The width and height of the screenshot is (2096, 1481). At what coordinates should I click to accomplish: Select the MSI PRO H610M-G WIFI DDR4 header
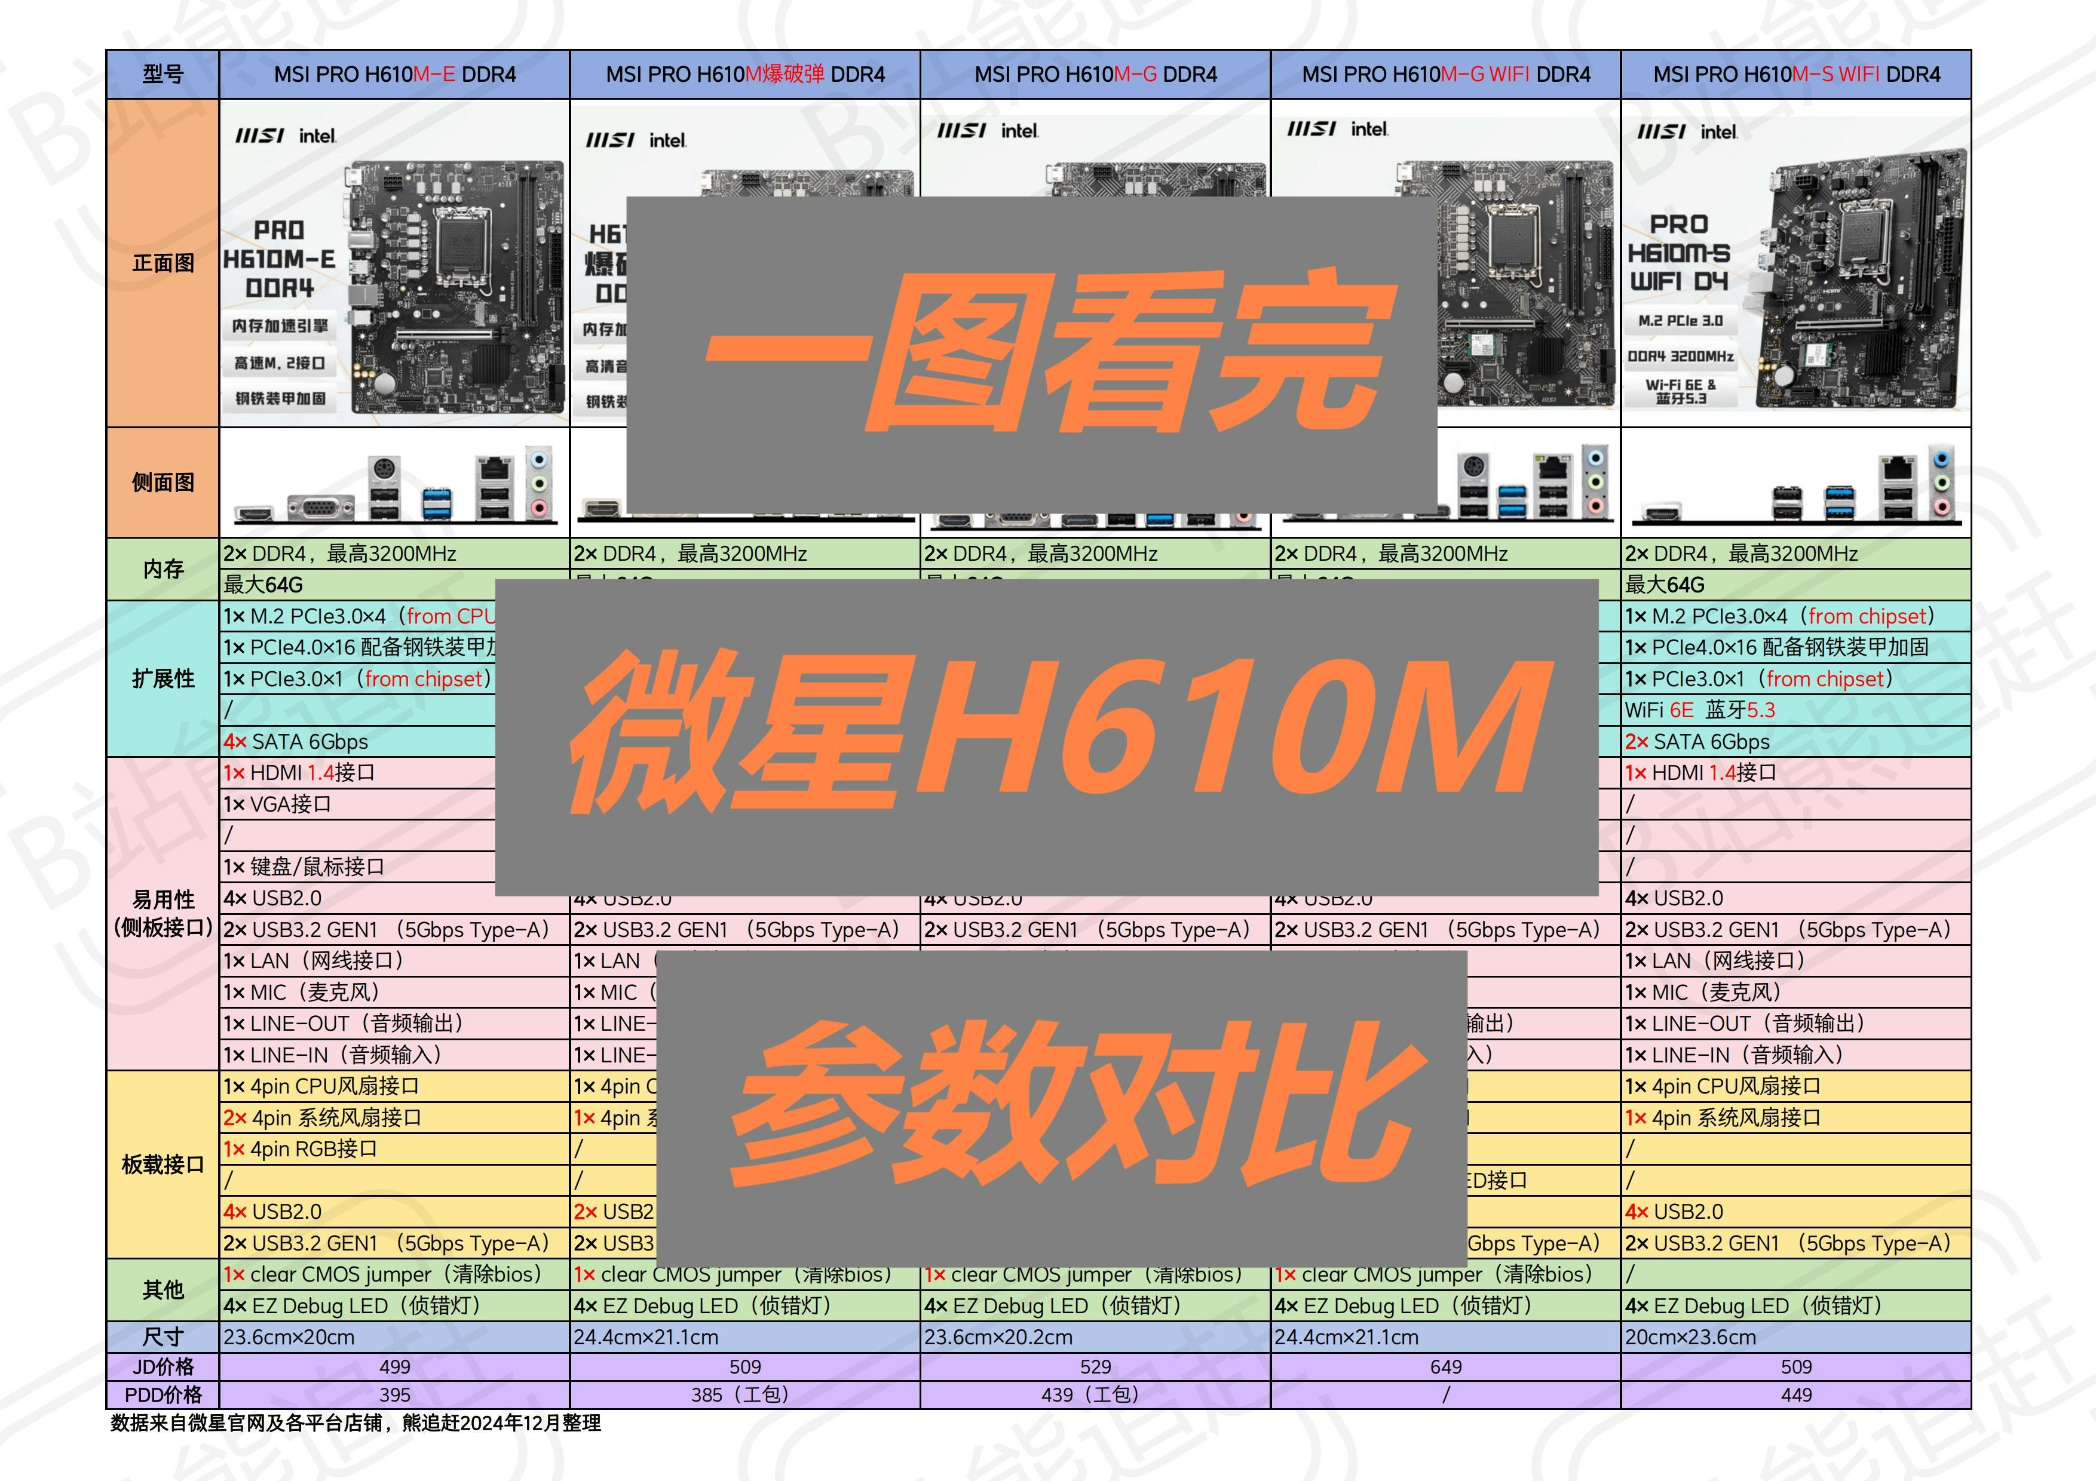tap(1445, 75)
